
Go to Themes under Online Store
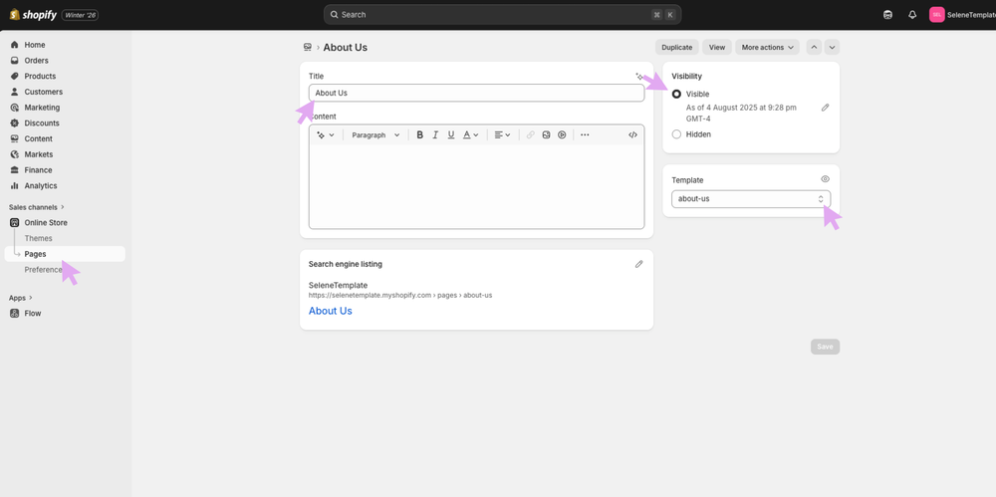(39, 238)
